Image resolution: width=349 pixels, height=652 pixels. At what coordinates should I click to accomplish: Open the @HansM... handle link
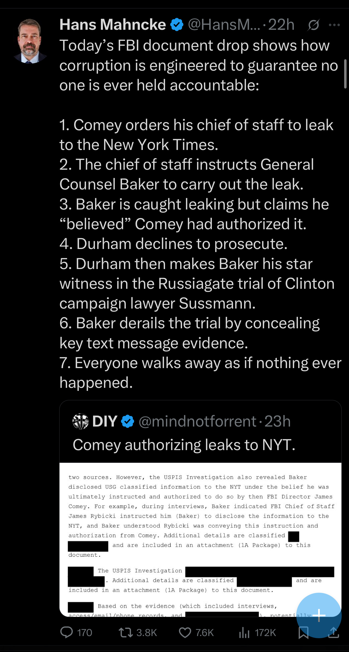click(x=224, y=25)
